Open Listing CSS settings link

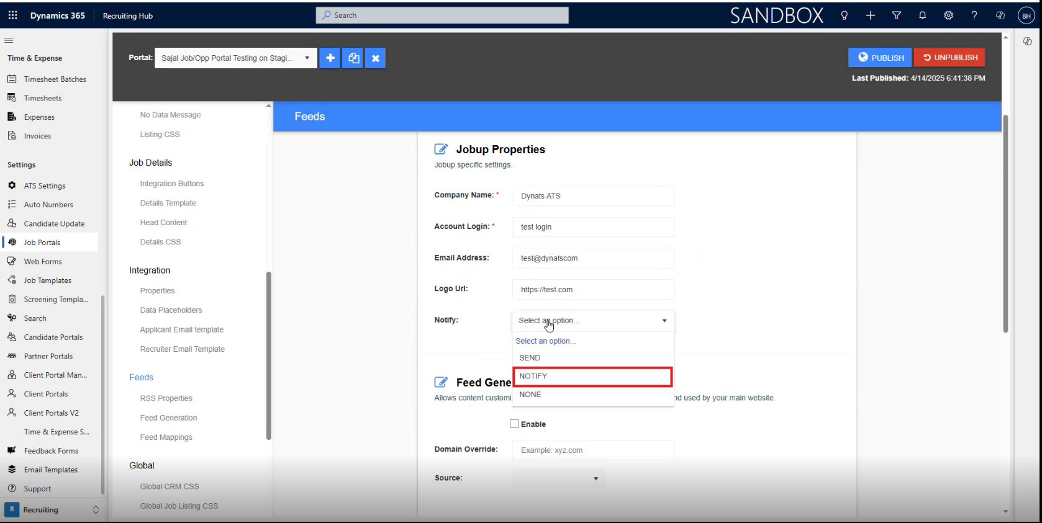click(160, 135)
